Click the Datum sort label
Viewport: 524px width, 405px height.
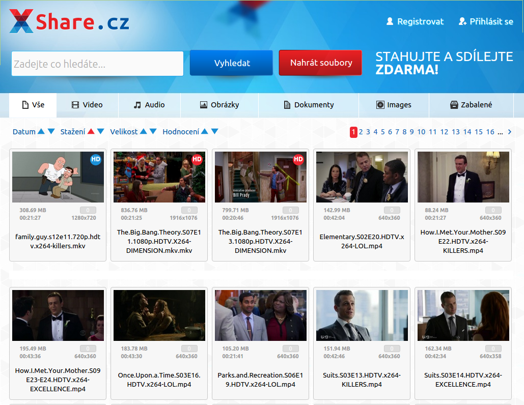pyautogui.click(x=24, y=132)
